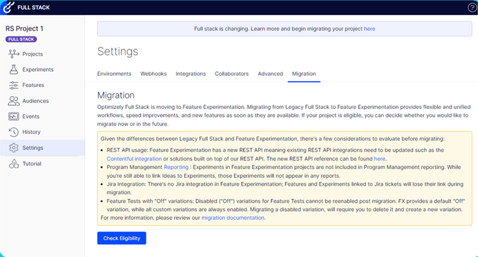Click the FULL STACK purple badge
The height and width of the screenshot is (257, 478).
[21, 39]
